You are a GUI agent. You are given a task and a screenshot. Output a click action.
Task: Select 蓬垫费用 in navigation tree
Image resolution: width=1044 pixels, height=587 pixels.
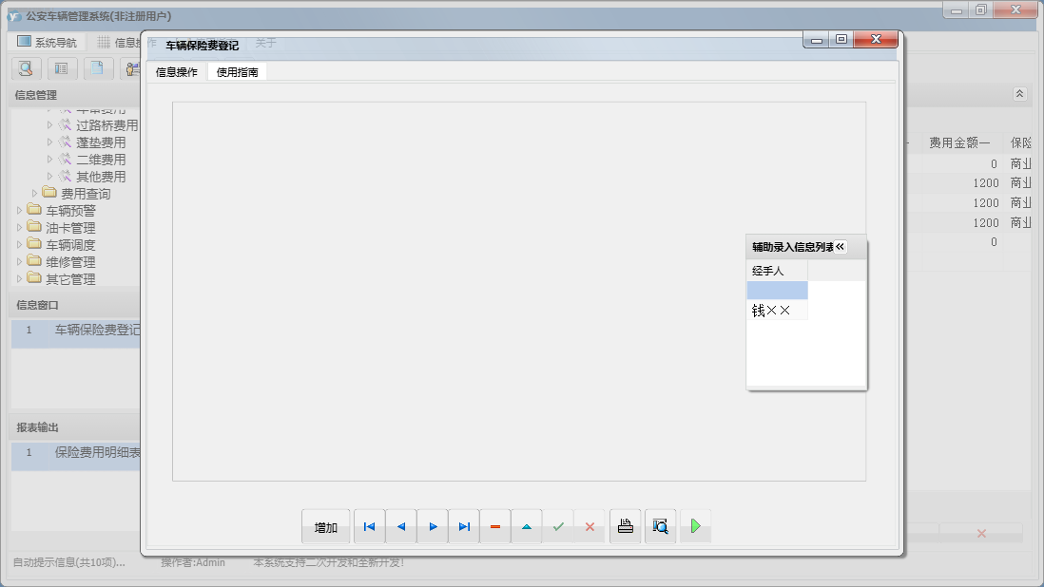pyautogui.click(x=101, y=142)
